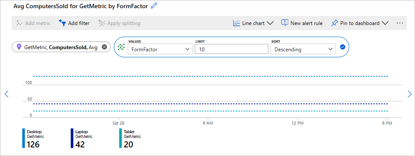Click the Add filter funnel icon

pos(62,23)
